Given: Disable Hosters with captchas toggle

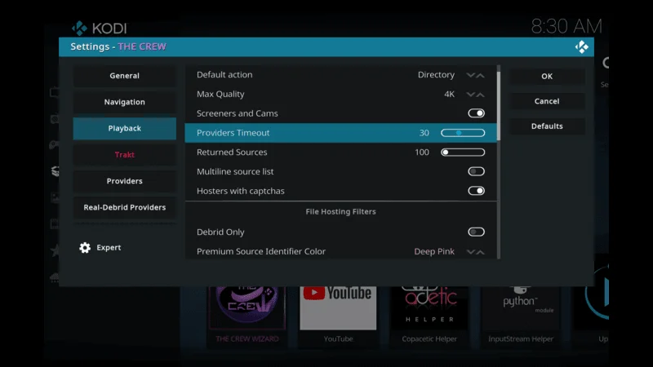Looking at the screenshot, I should point(476,191).
